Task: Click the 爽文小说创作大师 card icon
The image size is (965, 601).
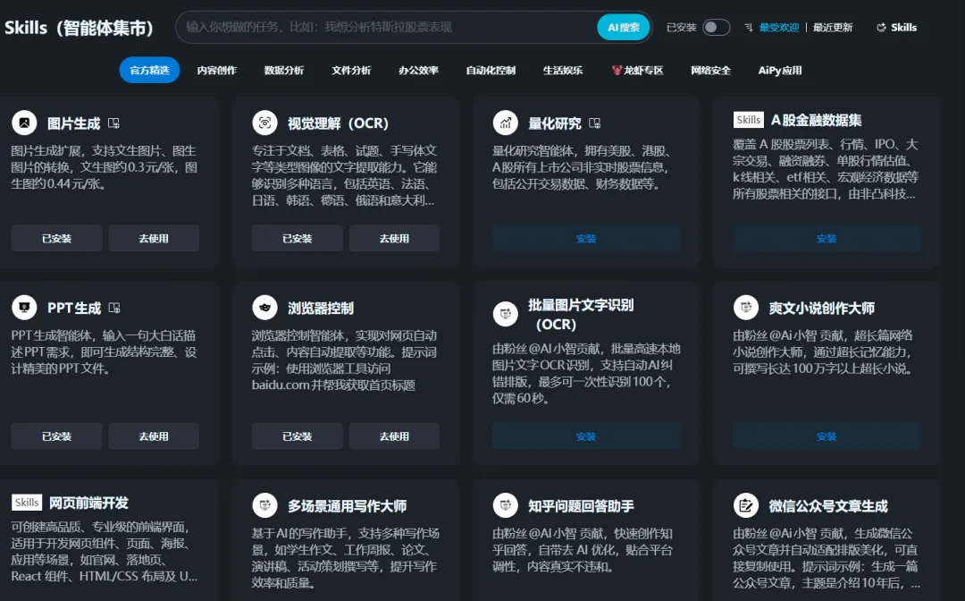Action: 746,308
